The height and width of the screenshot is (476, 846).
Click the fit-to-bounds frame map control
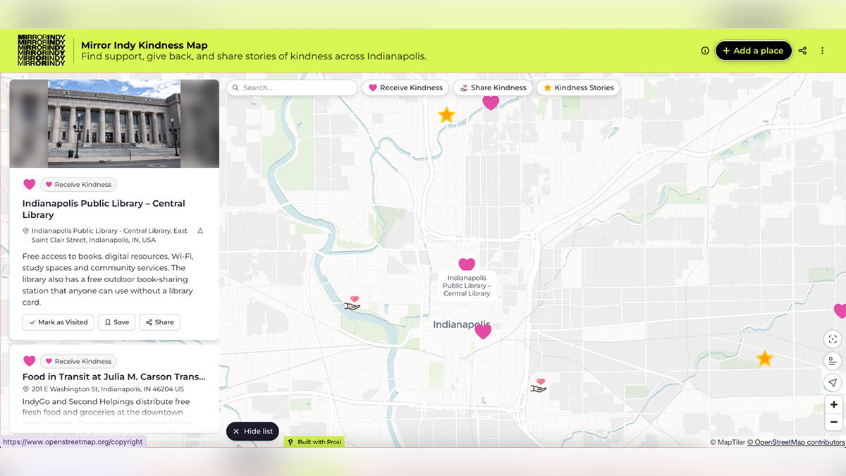click(x=833, y=339)
